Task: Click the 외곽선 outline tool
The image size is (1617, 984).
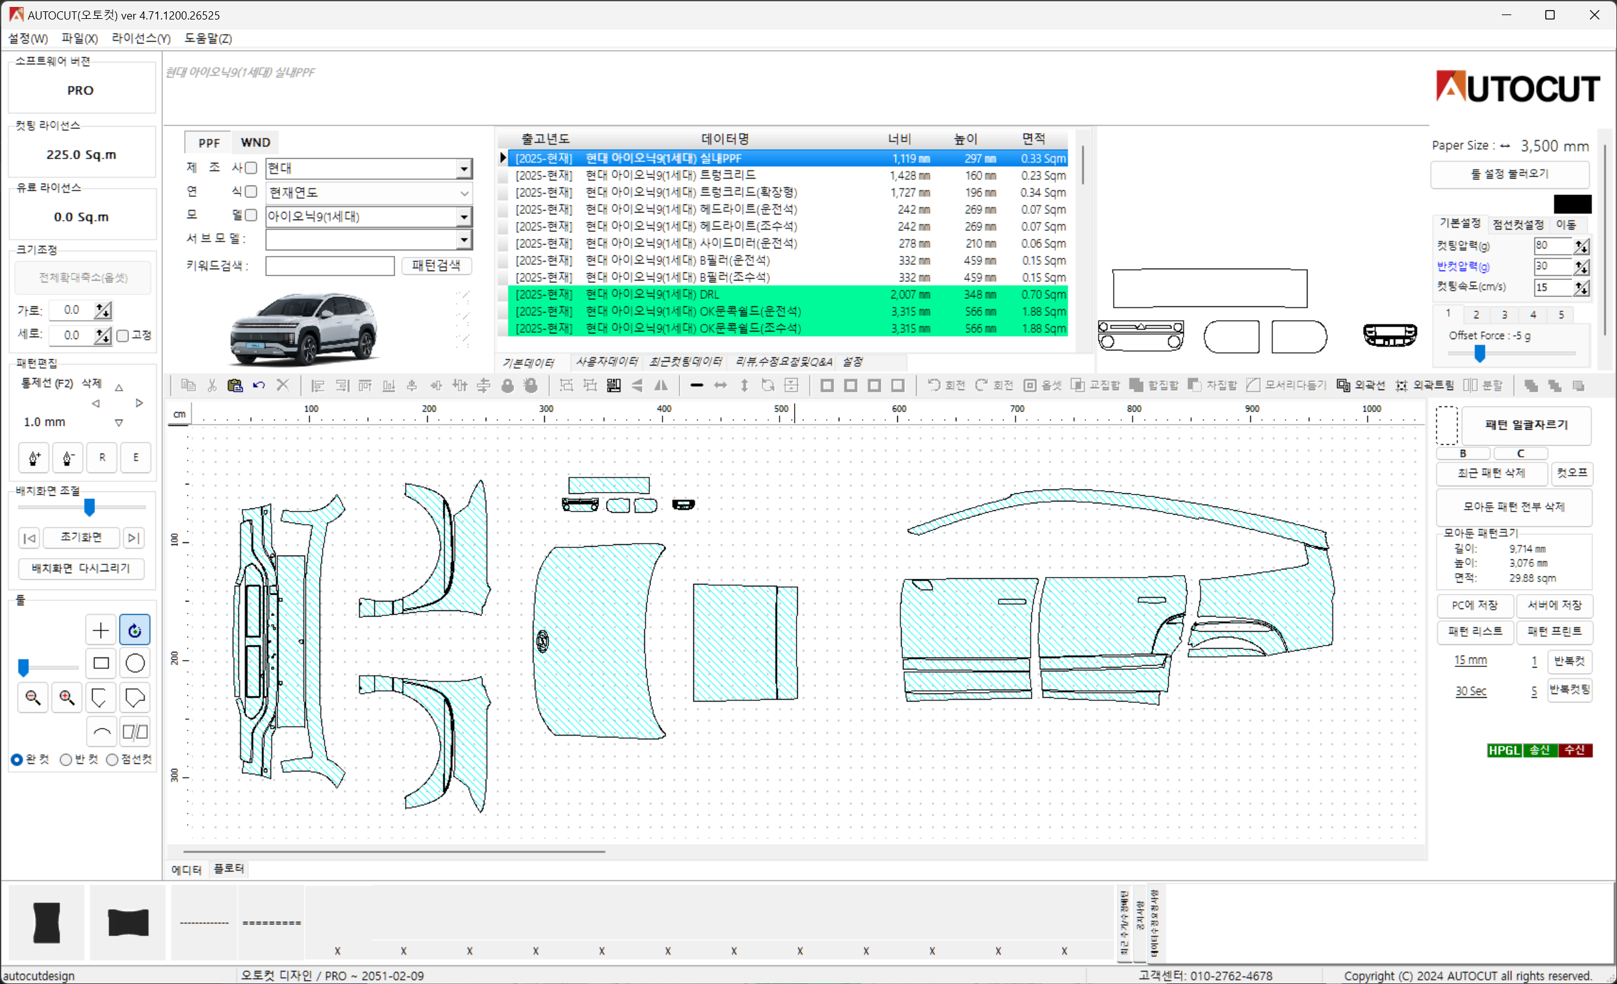Action: point(1360,385)
